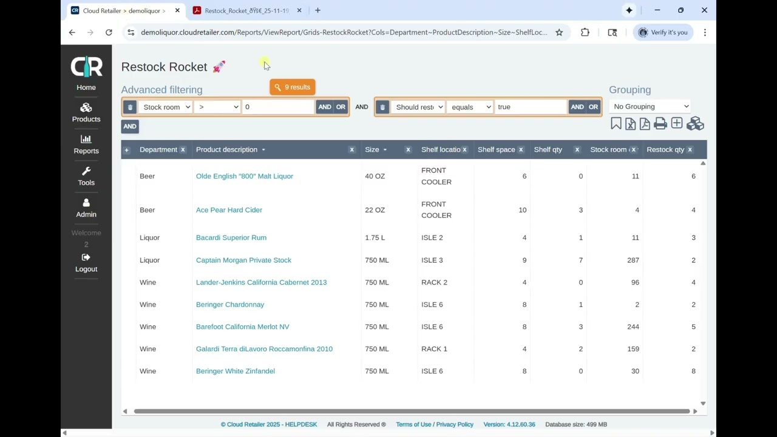
Task: Open Admin in the sidebar
Action: coord(86,208)
